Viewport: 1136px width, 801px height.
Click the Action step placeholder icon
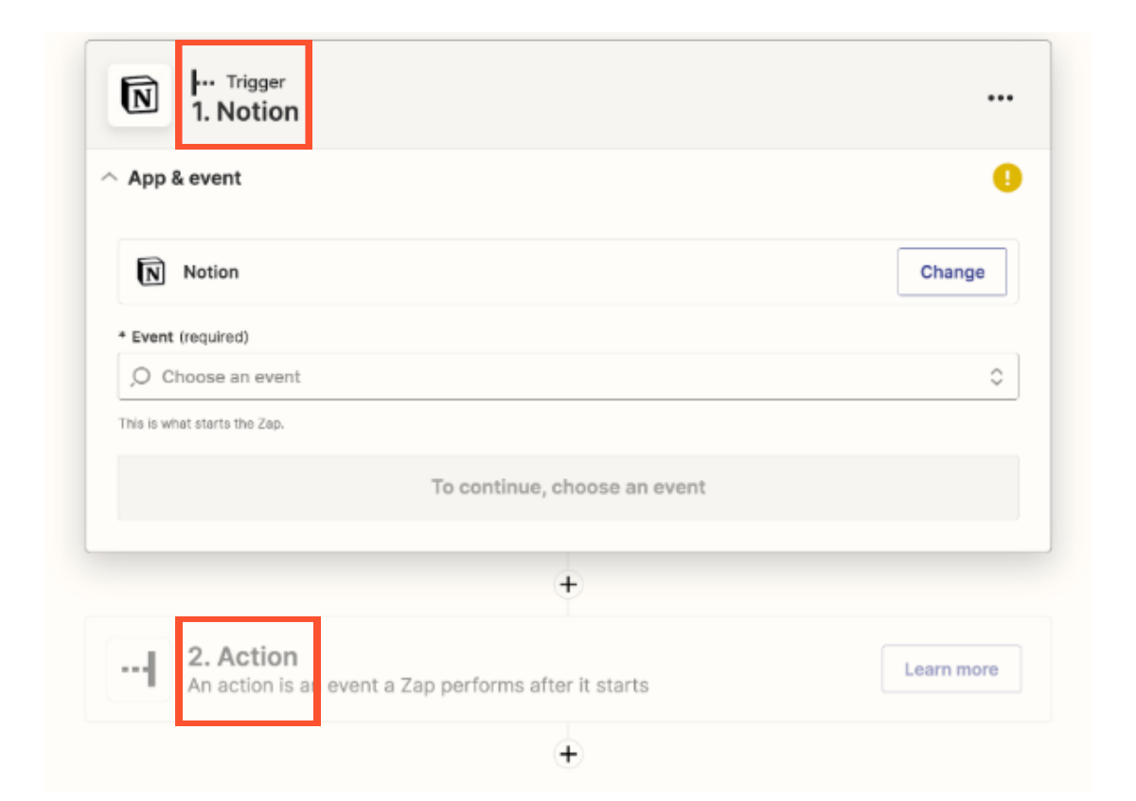point(139,669)
